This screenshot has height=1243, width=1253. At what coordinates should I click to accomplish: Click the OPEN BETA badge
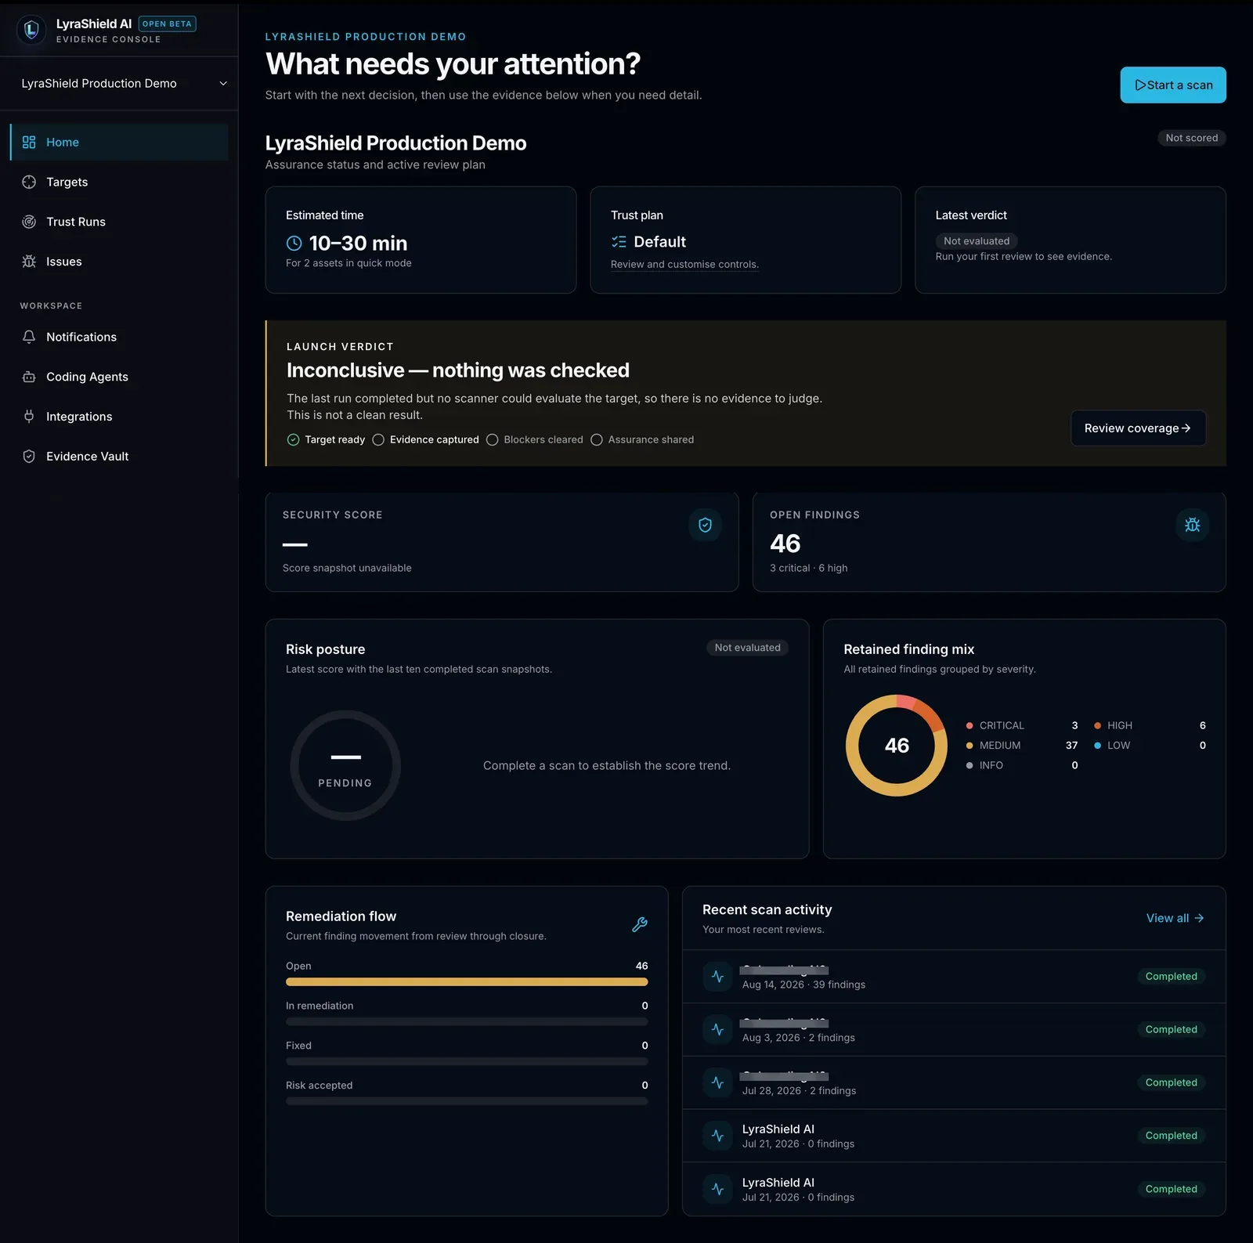(x=167, y=23)
